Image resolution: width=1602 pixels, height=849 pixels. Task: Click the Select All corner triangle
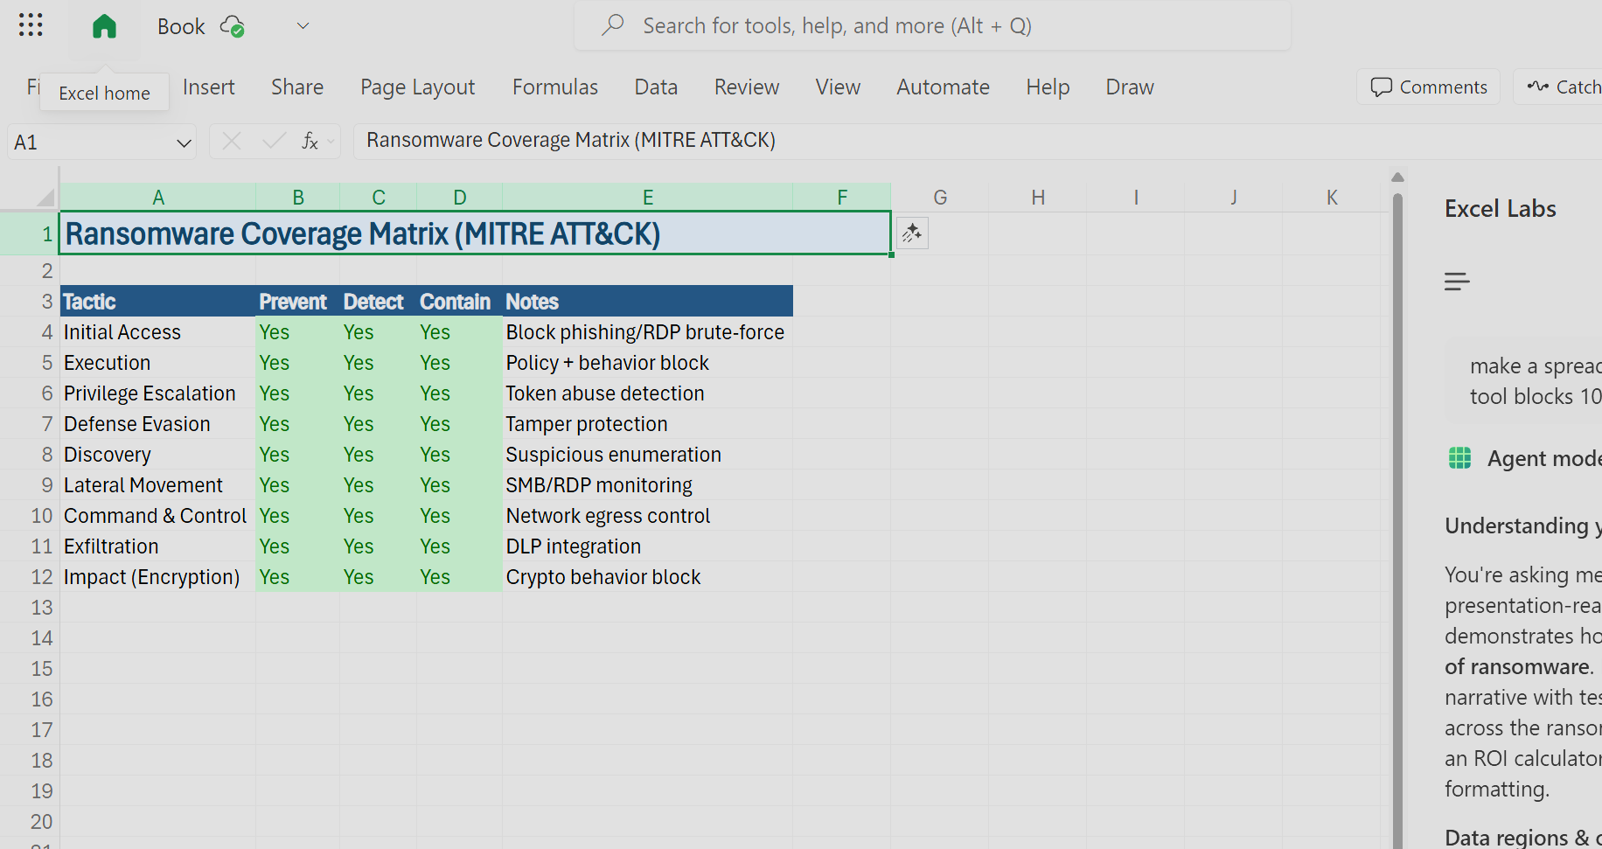coord(45,198)
